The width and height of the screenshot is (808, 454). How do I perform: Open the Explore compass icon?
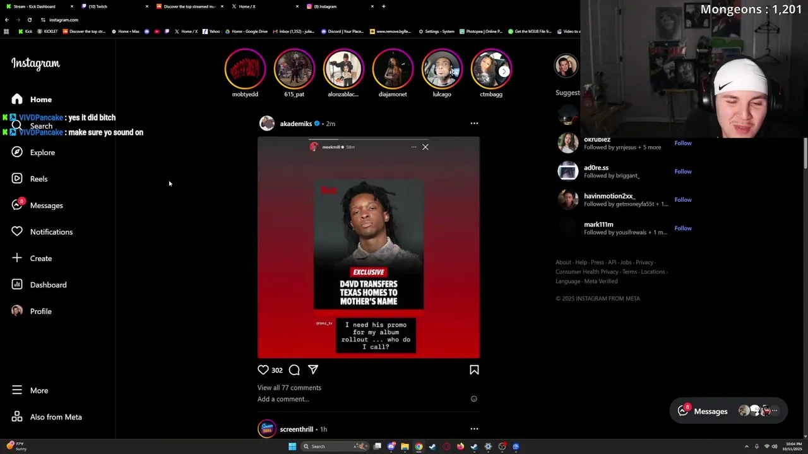(x=17, y=152)
